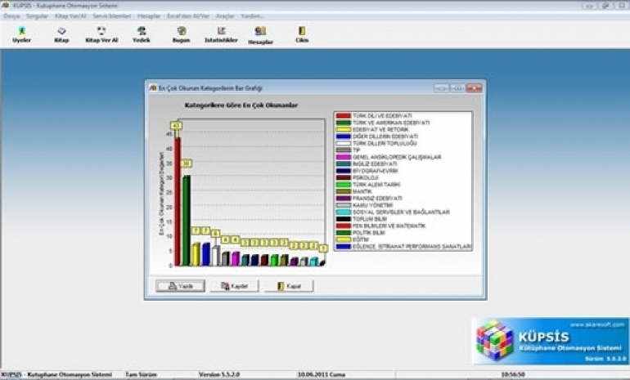Open İstatistikler from the toolbar
The height and width of the screenshot is (380, 630).
[x=221, y=34]
